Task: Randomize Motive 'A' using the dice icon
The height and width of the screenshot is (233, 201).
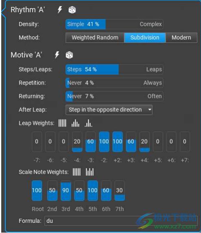Action: tap(69, 55)
